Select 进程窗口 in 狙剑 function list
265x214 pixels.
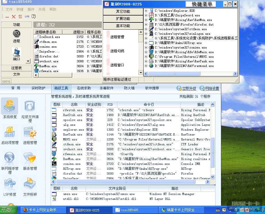[x=117, y=65]
